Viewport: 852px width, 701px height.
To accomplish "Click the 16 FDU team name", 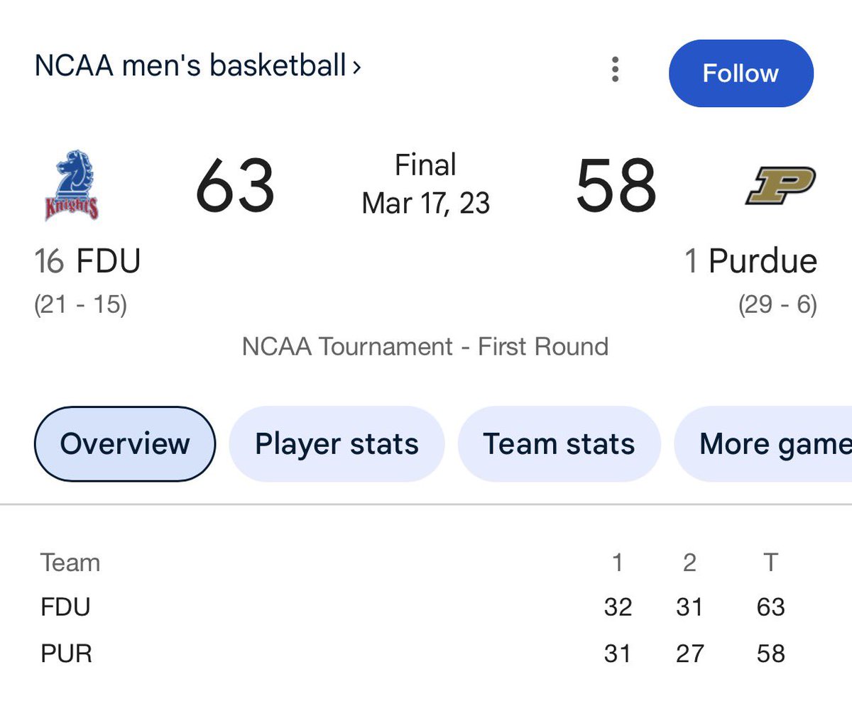I will 87,261.
